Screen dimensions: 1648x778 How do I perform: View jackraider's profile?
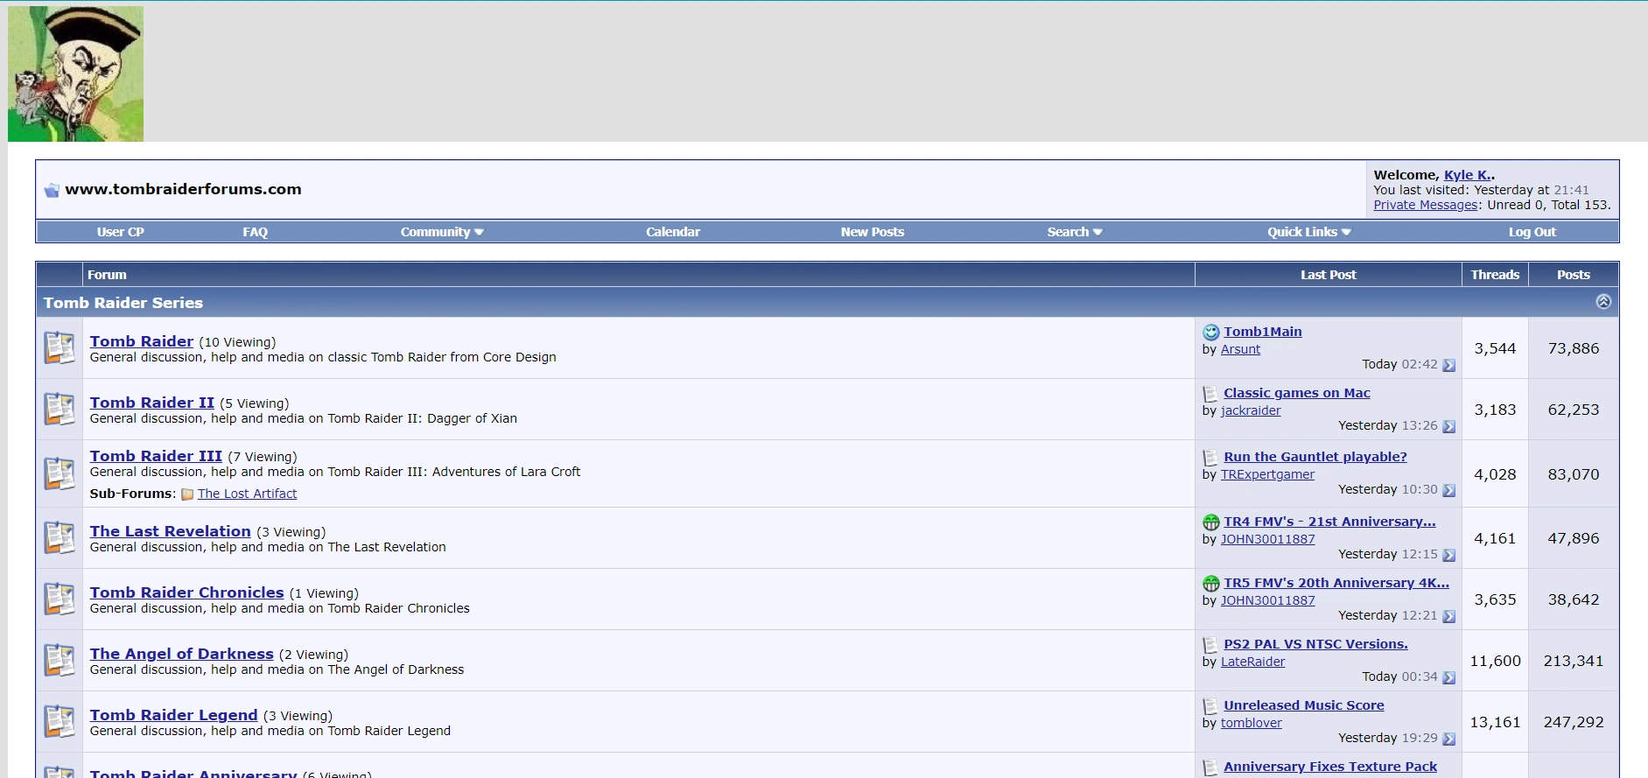click(1251, 410)
